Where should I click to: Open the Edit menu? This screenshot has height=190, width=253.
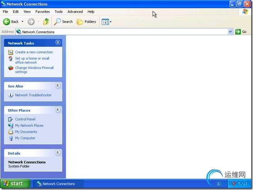(x=16, y=12)
